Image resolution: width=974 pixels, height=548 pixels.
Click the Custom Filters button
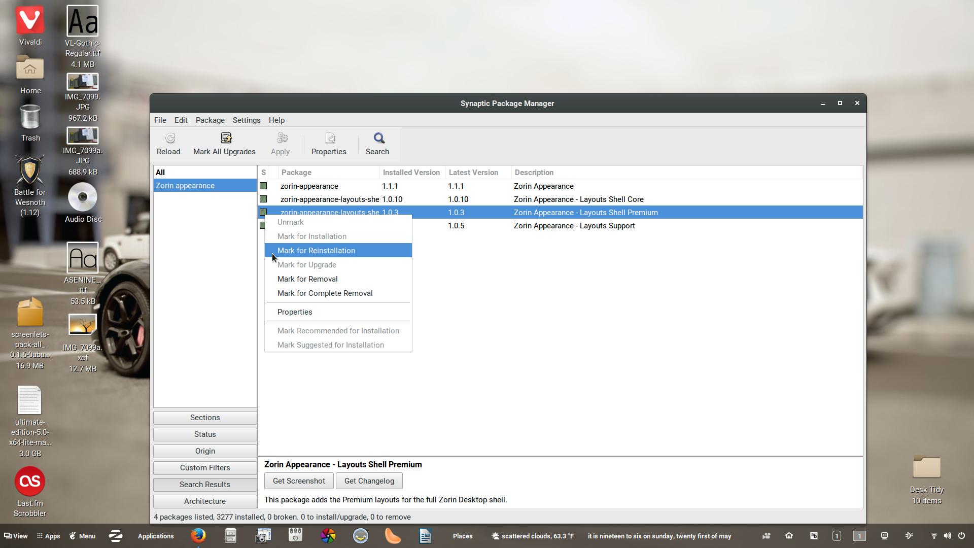(205, 468)
